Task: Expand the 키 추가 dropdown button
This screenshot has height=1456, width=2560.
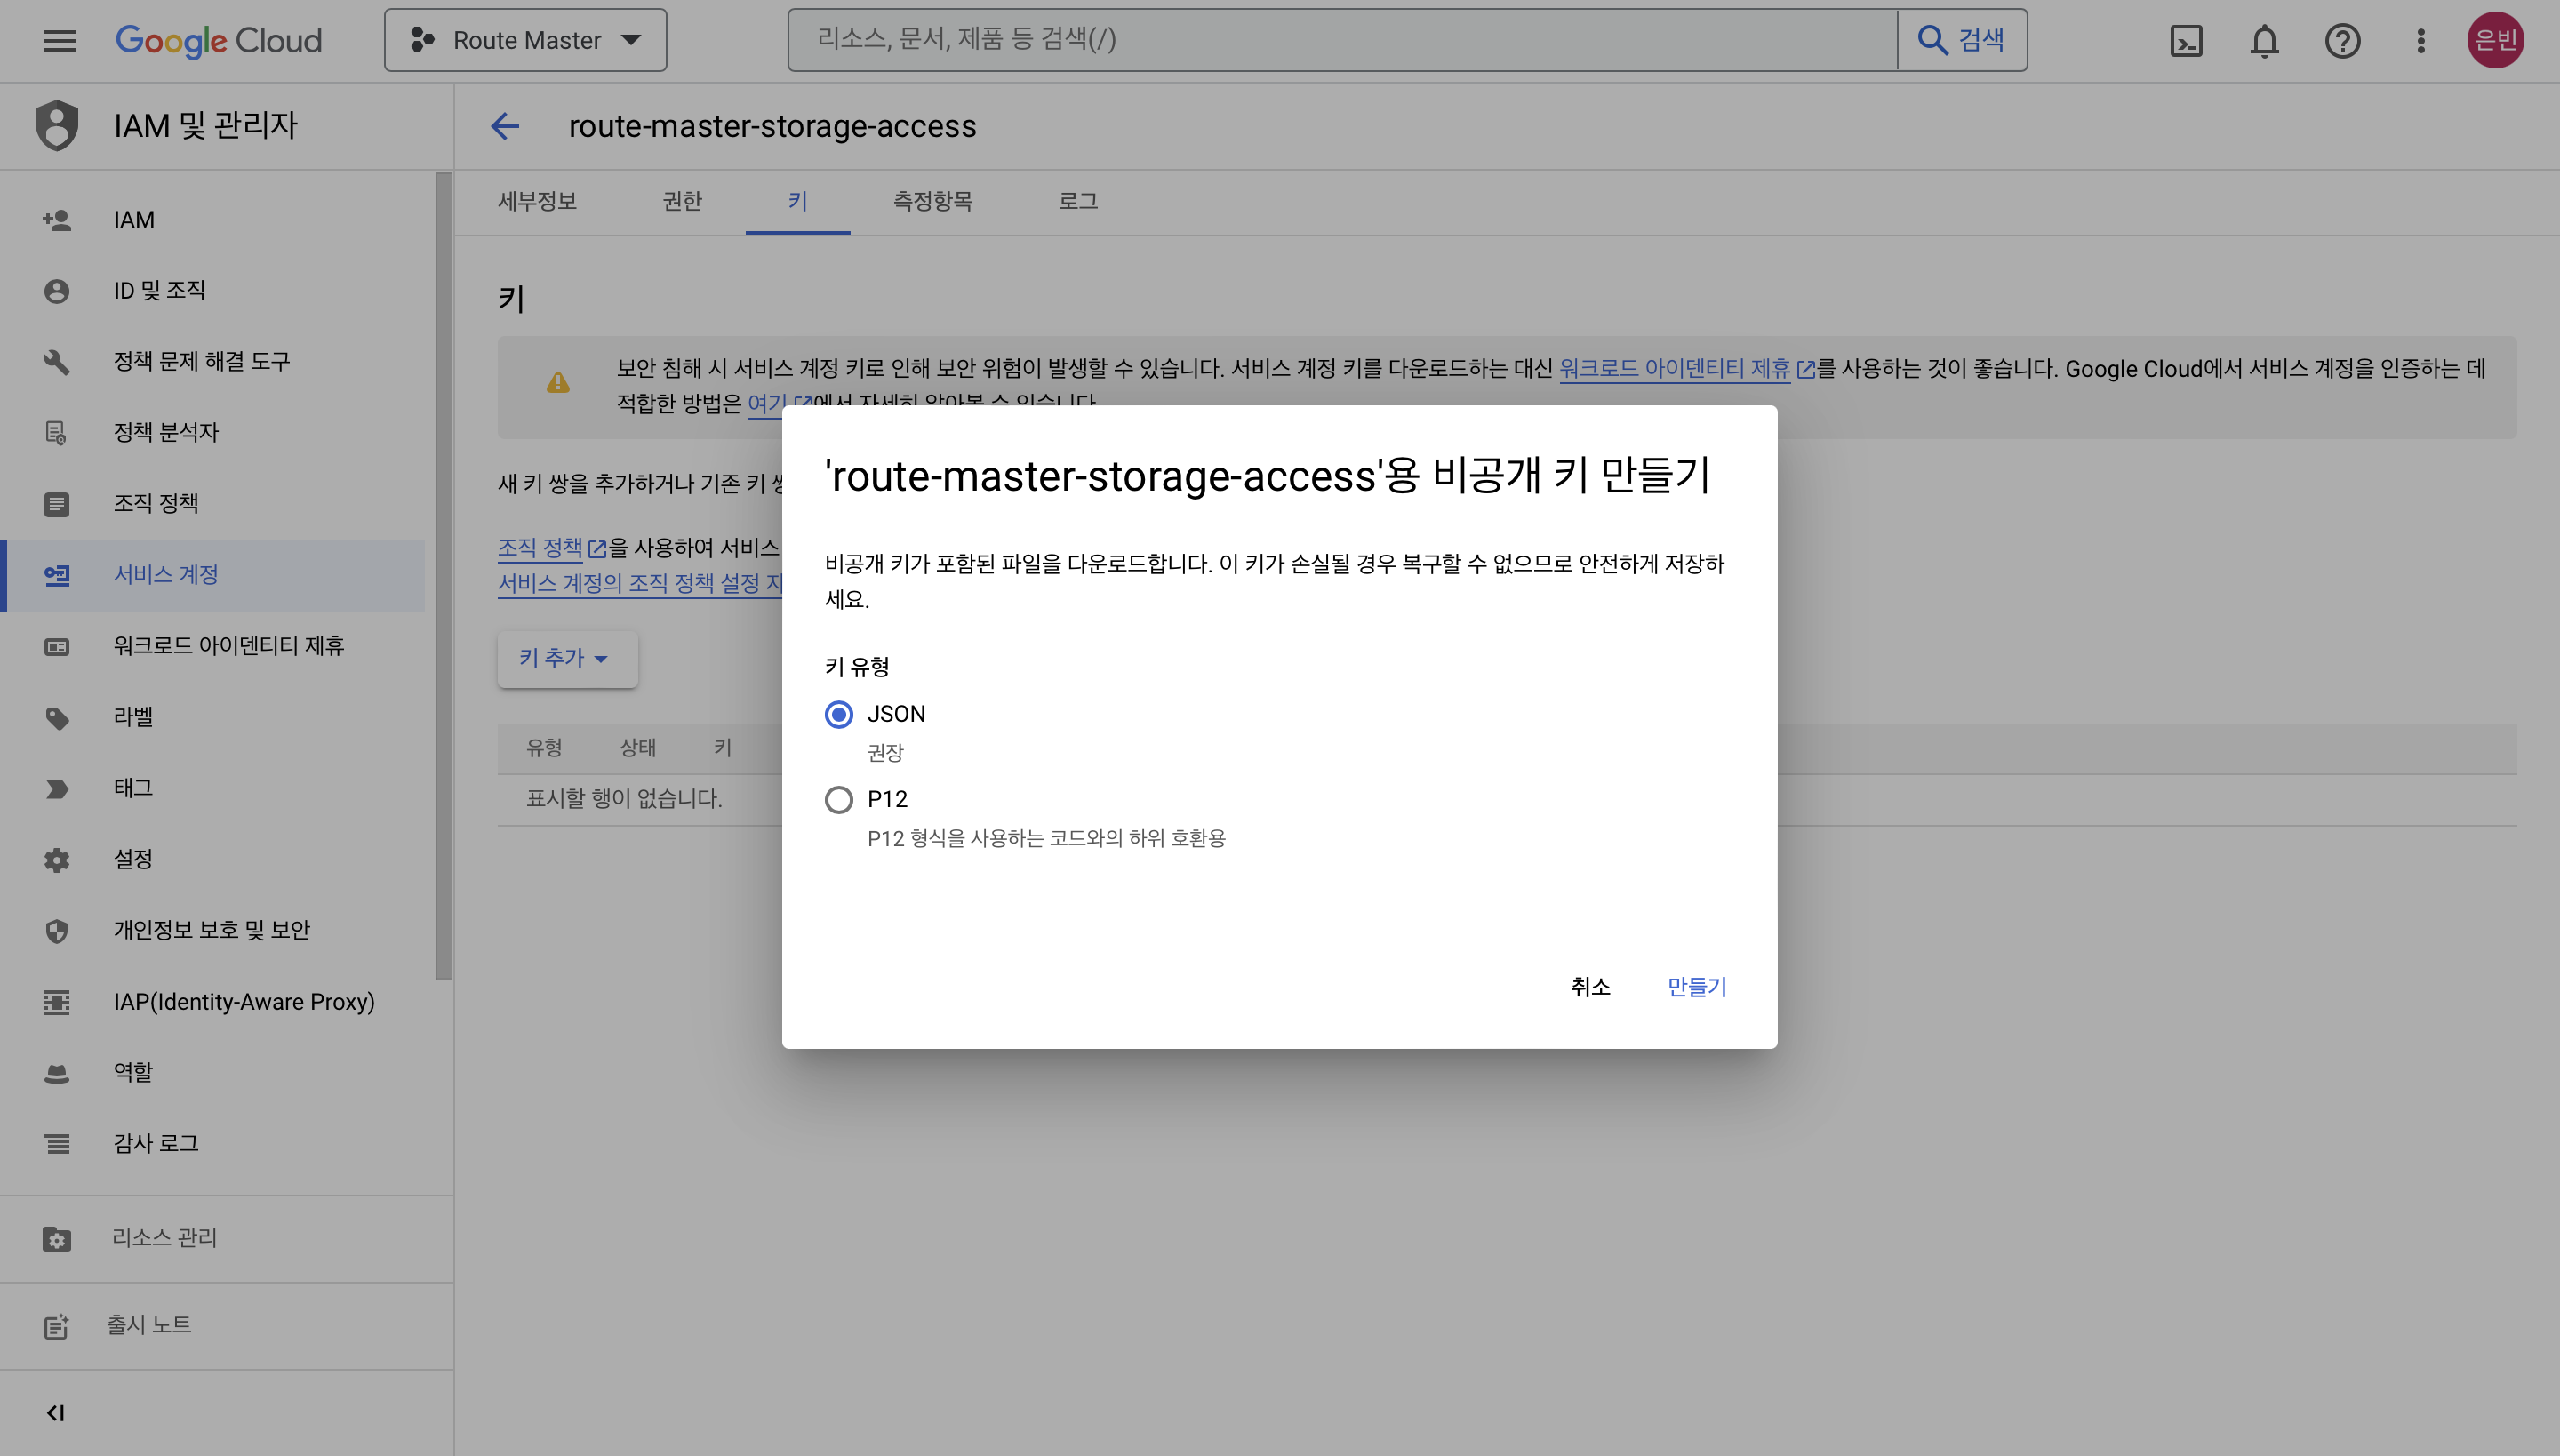Action: 565,658
